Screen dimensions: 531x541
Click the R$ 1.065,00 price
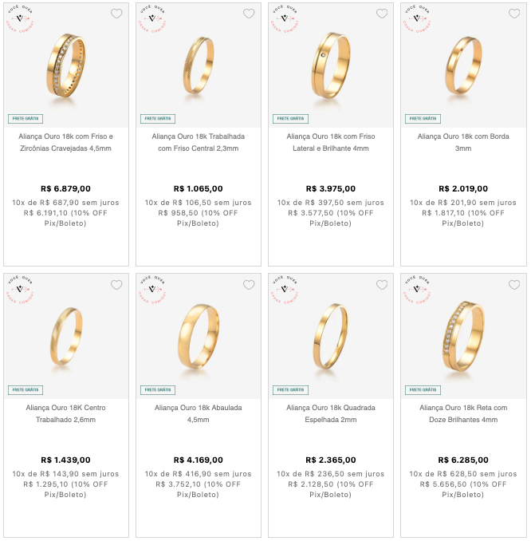199,189
